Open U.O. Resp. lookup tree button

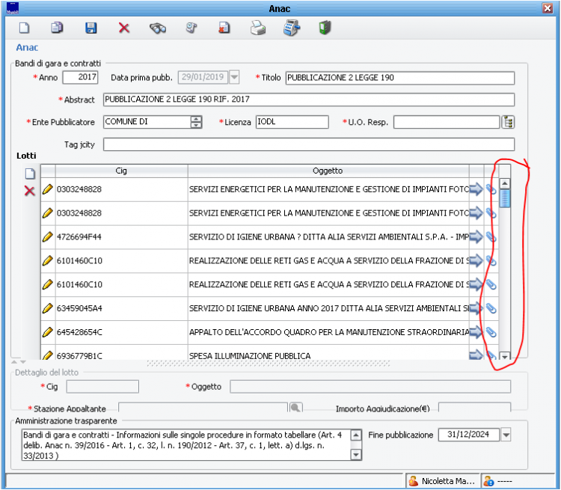click(508, 122)
